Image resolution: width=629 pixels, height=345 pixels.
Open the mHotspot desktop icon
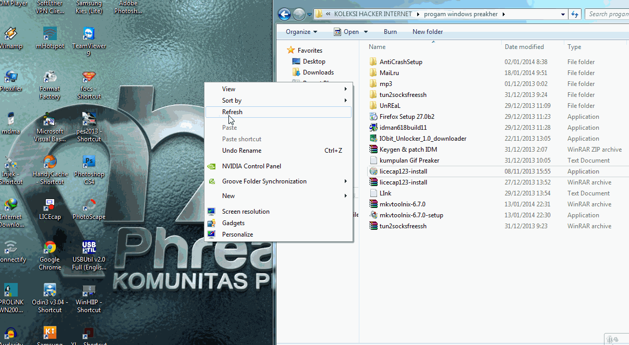50,38
